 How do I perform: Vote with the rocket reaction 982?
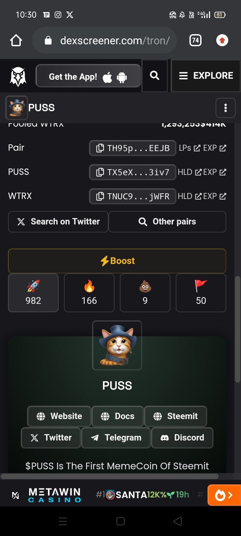(x=33, y=293)
